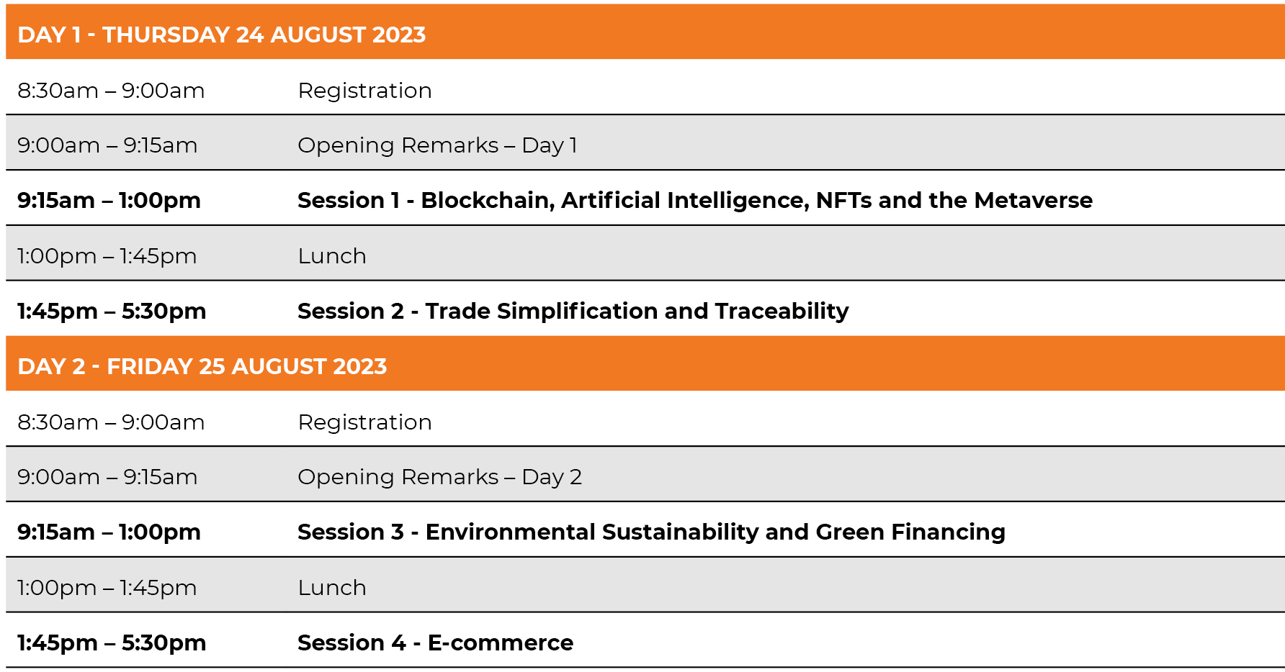Open Session 3 Environmental Sustainability and Green Financing

point(651,532)
